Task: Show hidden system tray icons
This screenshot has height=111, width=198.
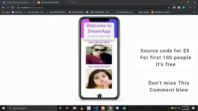Action: (169, 108)
